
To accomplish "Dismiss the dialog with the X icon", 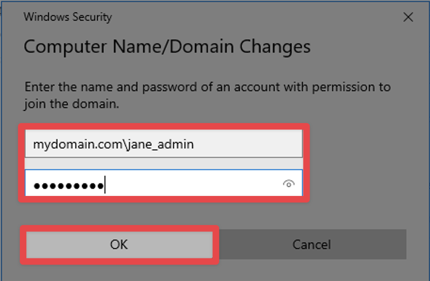I will tap(408, 18).
